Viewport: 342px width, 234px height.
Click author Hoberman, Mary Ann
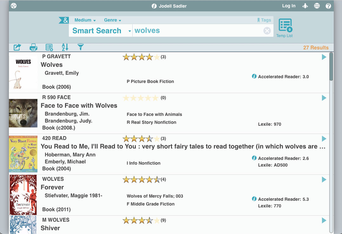point(70,155)
